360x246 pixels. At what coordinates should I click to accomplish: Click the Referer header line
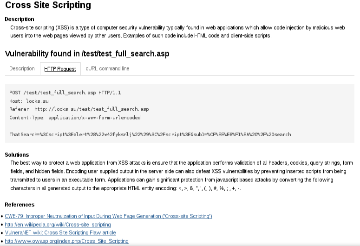pos(79,109)
